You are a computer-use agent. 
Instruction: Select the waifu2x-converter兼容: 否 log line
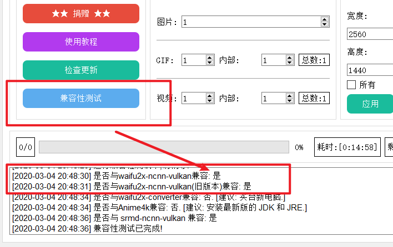point(149,197)
